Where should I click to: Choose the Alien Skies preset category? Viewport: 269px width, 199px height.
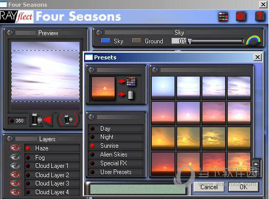tap(116, 155)
